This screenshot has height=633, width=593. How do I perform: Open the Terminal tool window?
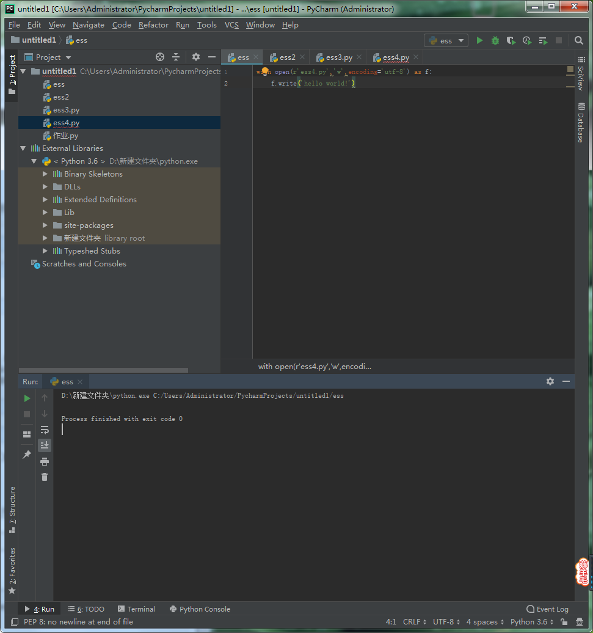click(x=136, y=609)
